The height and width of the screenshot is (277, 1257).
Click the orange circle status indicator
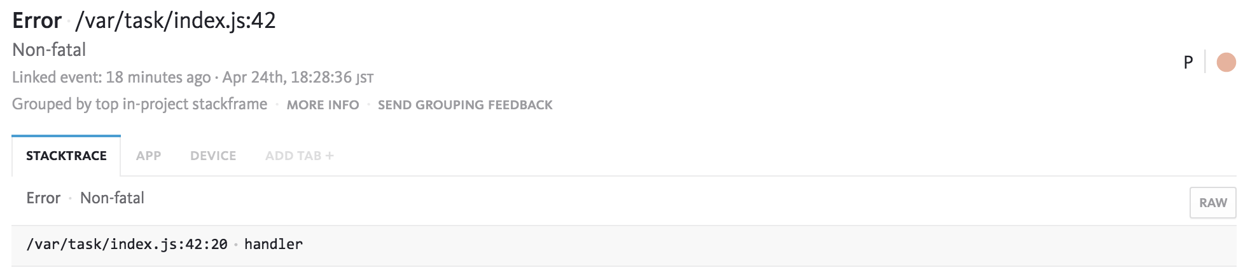pos(1226,62)
